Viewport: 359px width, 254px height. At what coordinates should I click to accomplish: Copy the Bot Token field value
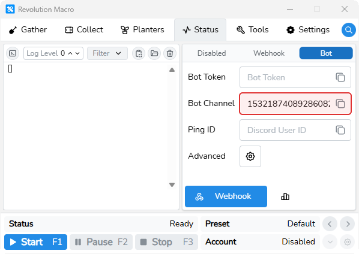pyautogui.click(x=340, y=77)
